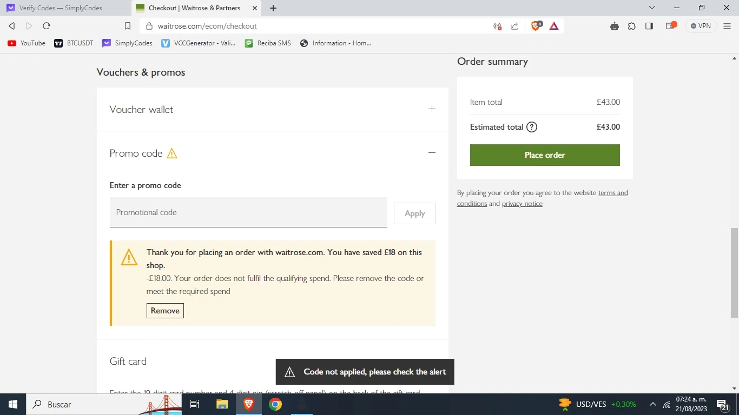
Task: Click the Apply promo code button
Action: coord(414,213)
